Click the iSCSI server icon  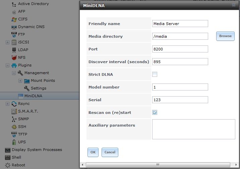pyautogui.click(x=14, y=42)
